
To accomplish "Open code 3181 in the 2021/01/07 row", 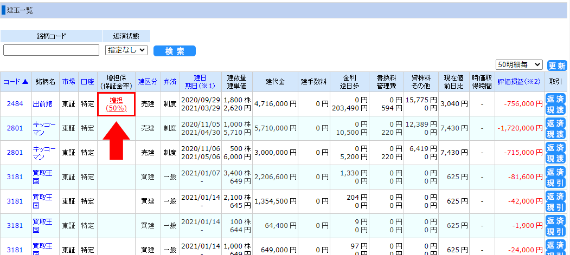I will (x=15, y=177).
